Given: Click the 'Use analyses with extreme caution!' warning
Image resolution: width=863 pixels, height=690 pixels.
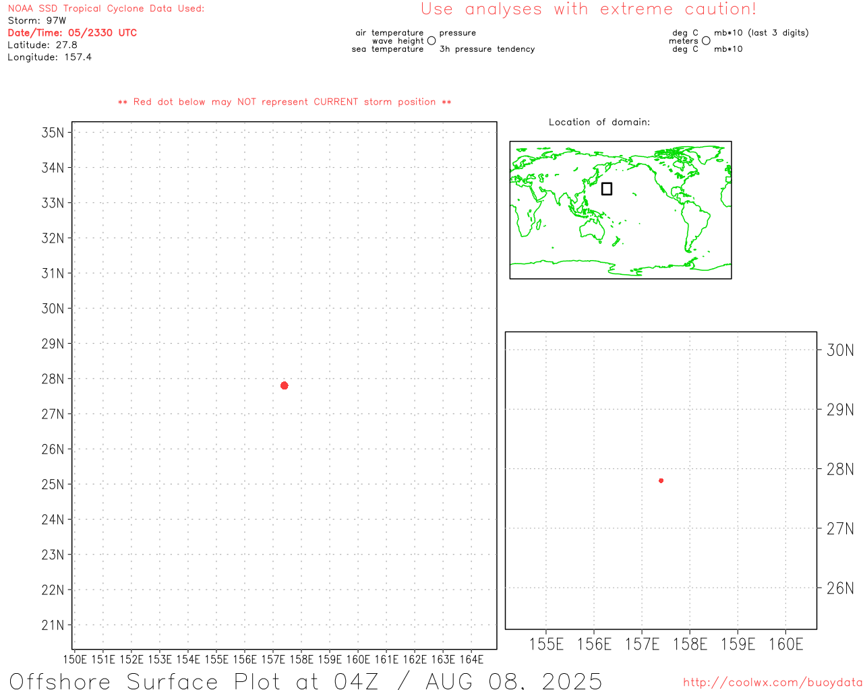Looking at the screenshot, I should pos(589,9).
